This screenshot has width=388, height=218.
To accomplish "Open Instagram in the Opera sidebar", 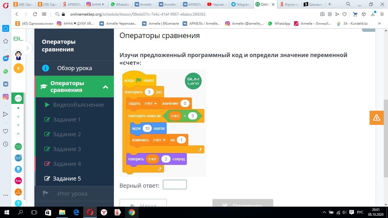I will tap(6, 97).
